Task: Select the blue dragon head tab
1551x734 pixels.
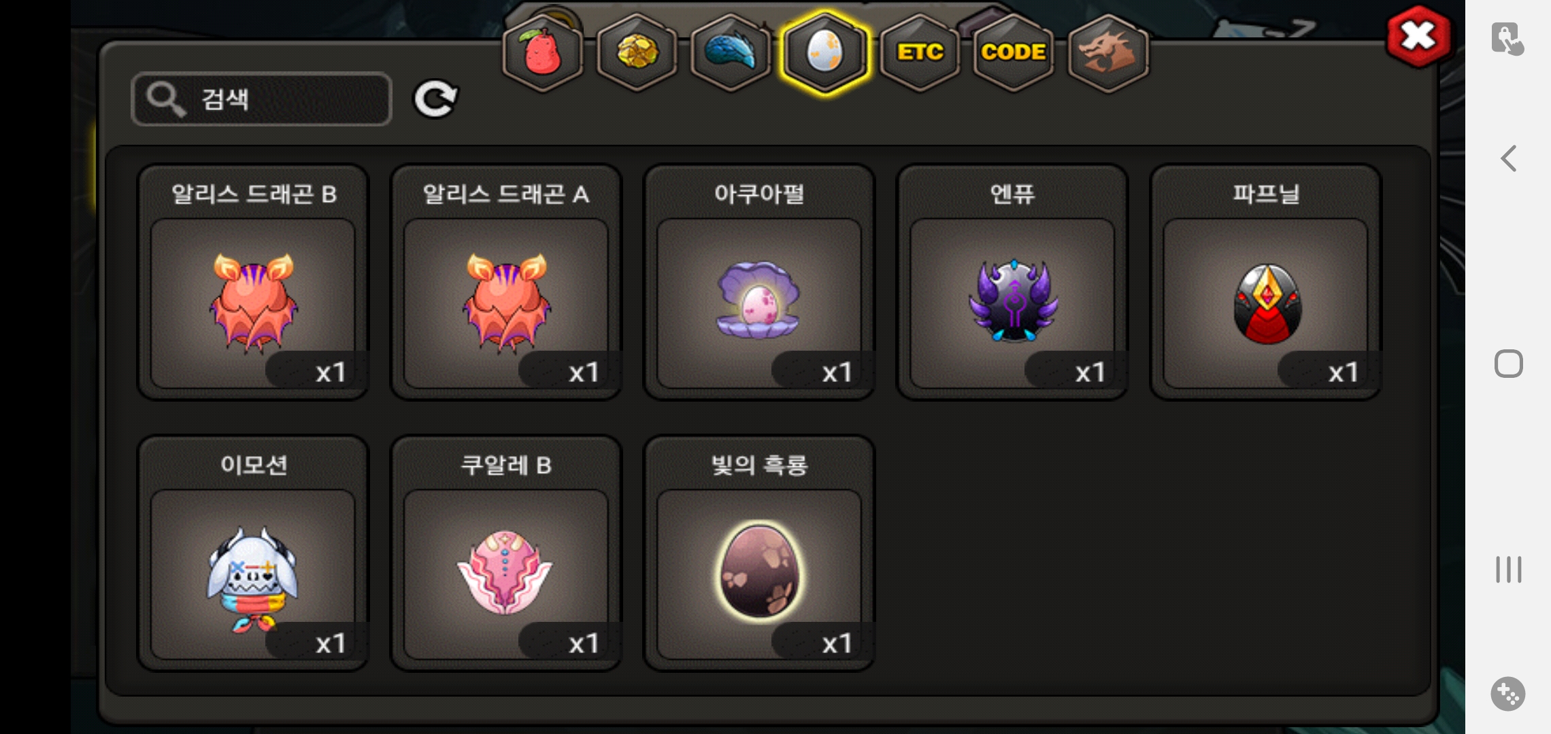Action: tap(731, 52)
